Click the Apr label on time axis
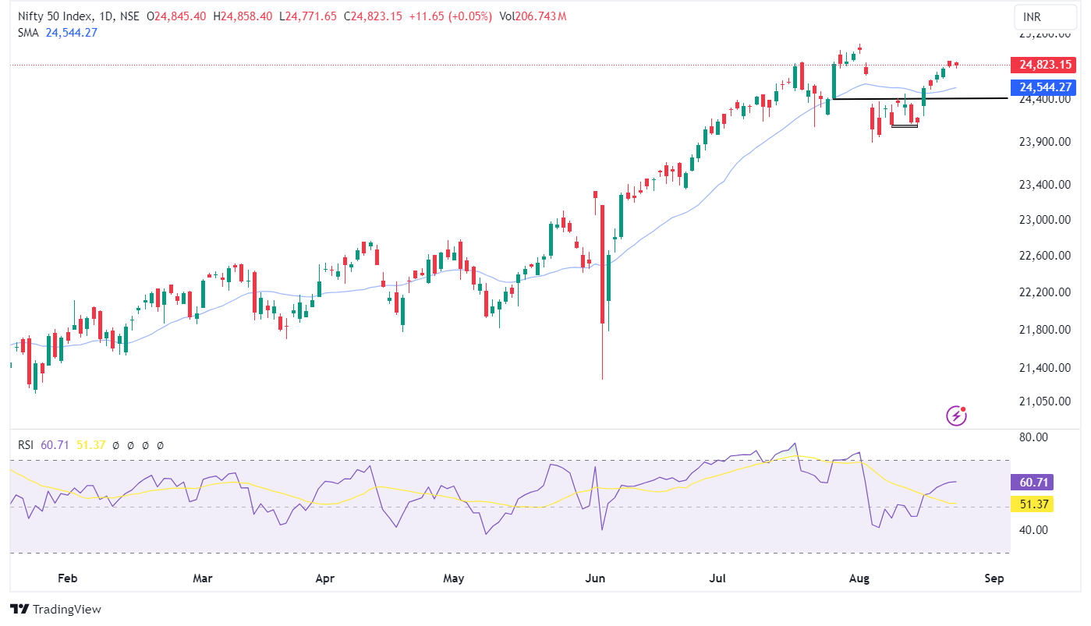This screenshot has width=1091, height=626. click(325, 578)
